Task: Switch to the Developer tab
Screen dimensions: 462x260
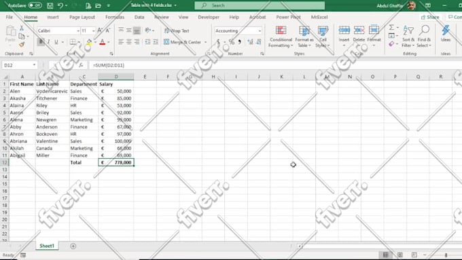Action: 209,17
